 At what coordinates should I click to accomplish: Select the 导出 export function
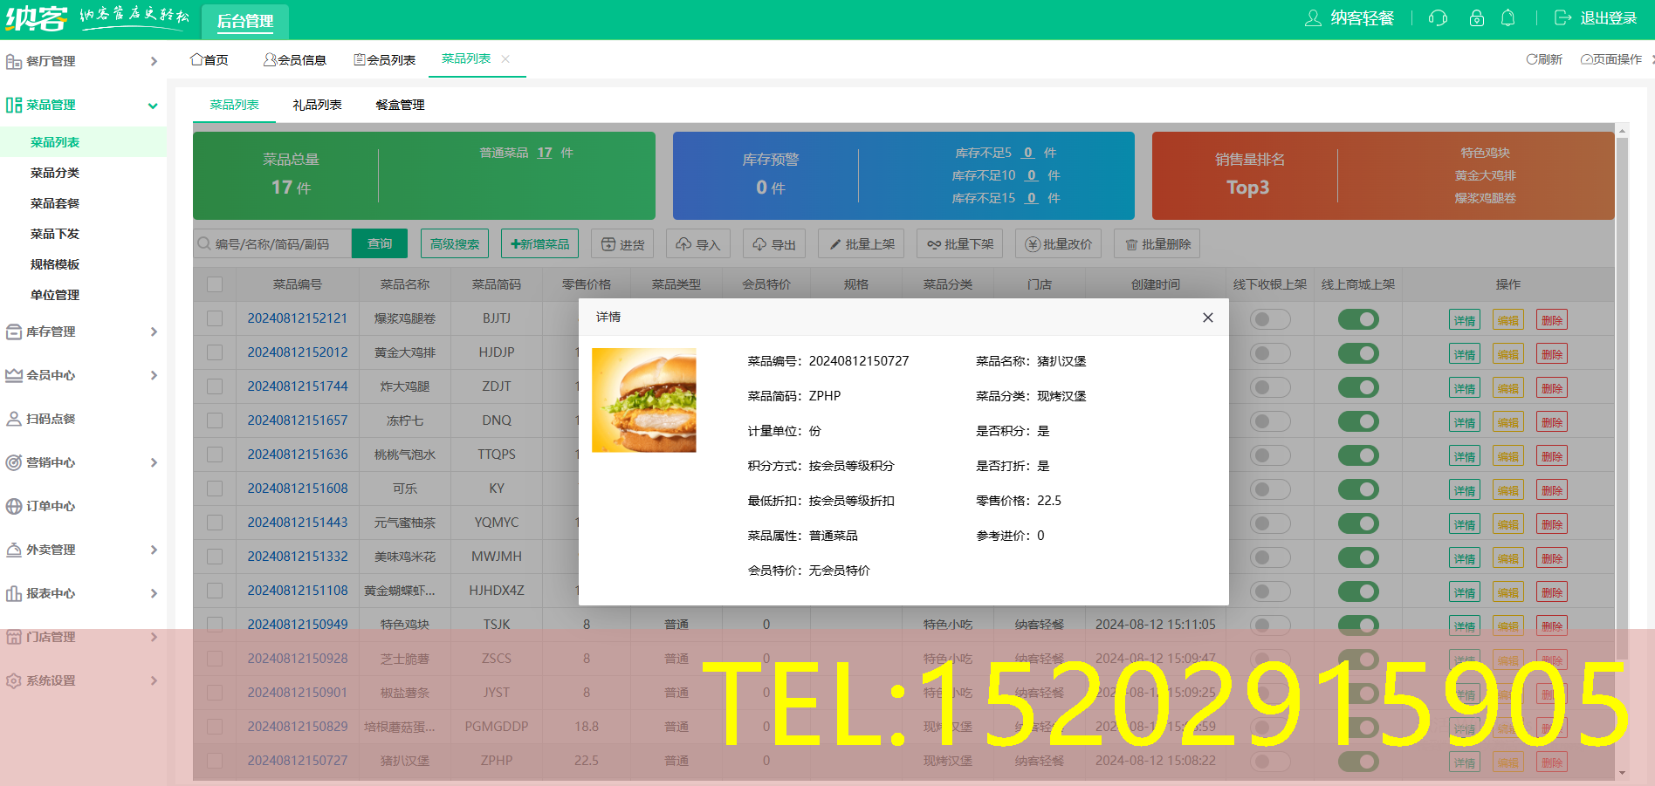(x=773, y=243)
